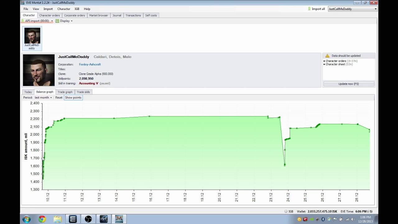
Task: Expand the API import dropdown arrow
Action: pos(52,21)
